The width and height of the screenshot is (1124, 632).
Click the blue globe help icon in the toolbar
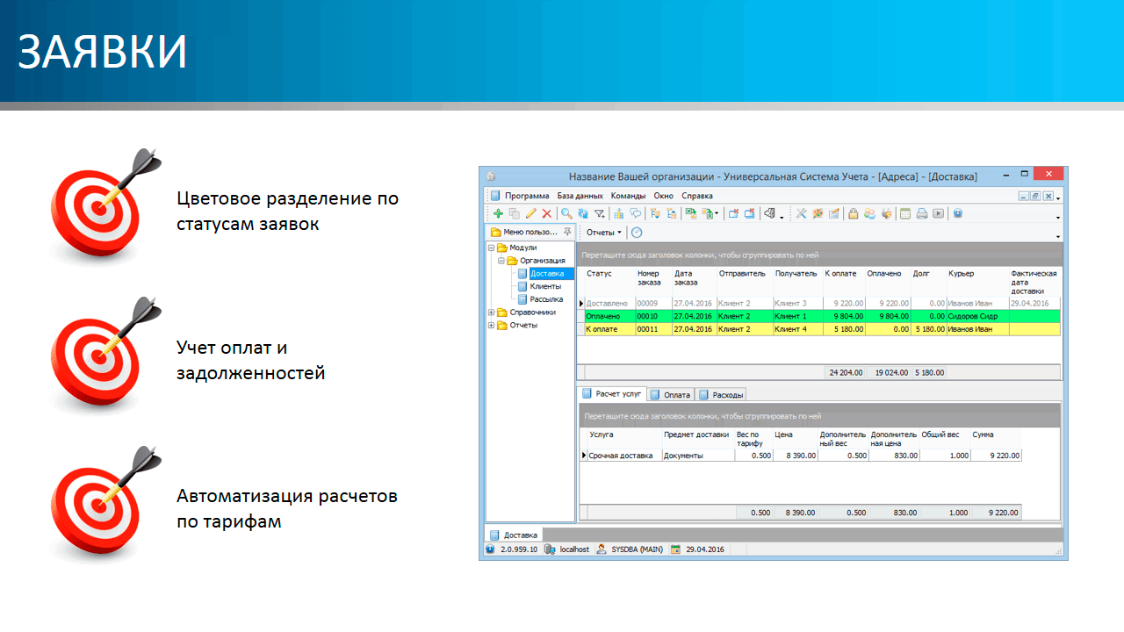click(958, 213)
